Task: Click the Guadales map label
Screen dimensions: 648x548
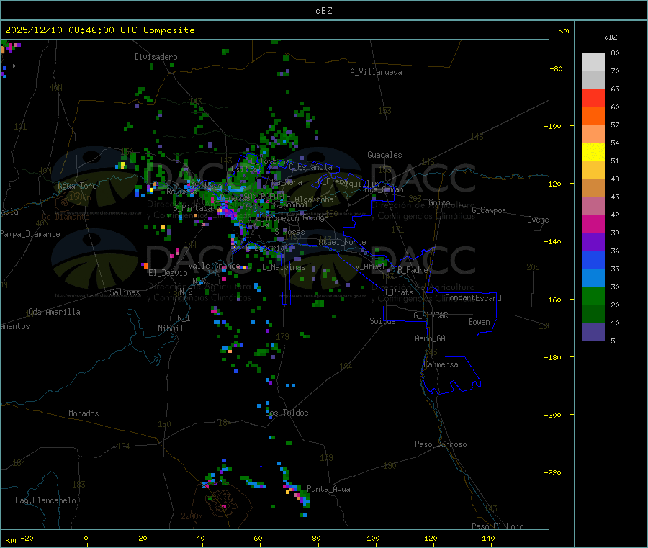Action: point(384,155)
